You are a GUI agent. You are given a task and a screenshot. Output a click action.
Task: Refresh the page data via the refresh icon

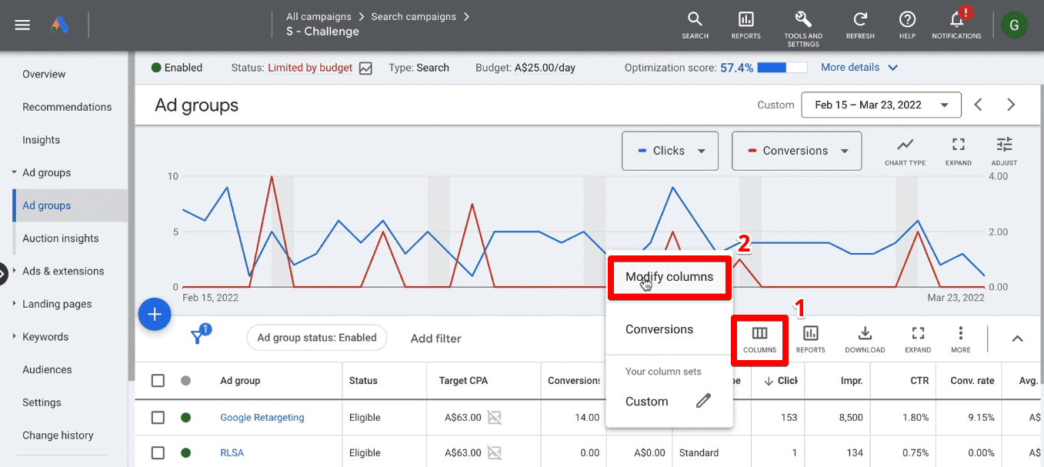859,25
